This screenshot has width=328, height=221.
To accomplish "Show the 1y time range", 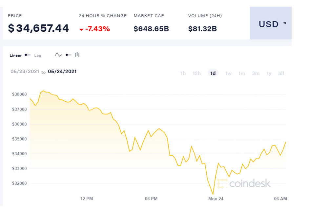I will click(269, 73).
